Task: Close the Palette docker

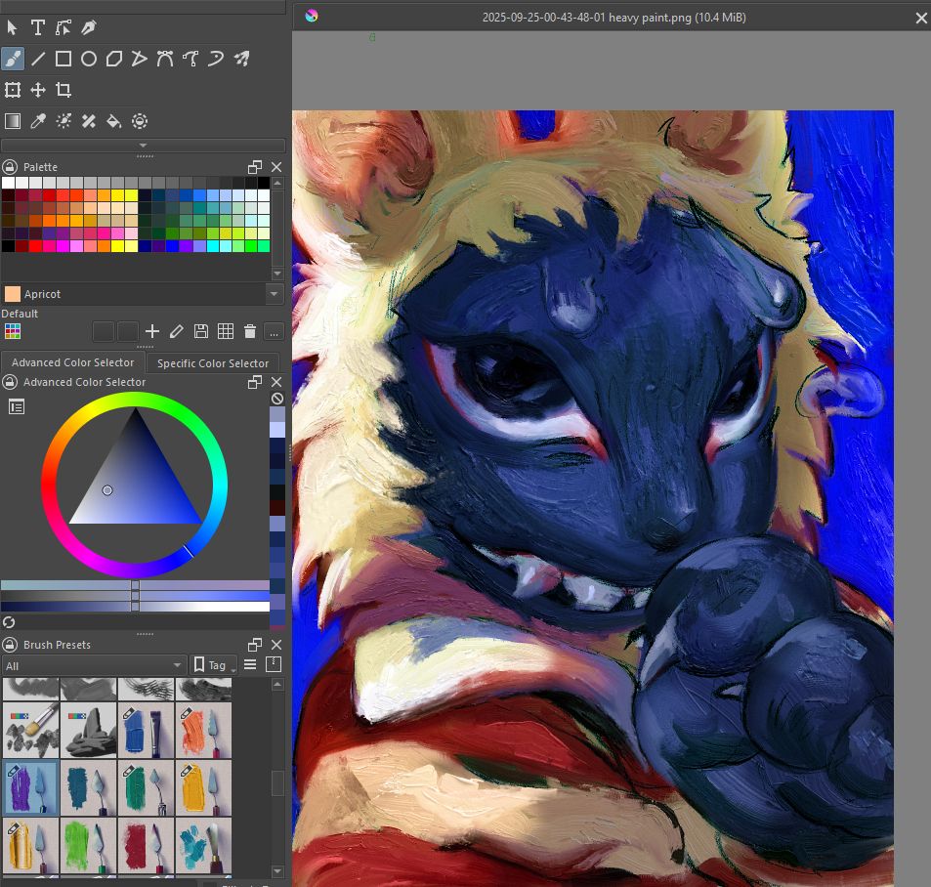Action: pos(276,167)
